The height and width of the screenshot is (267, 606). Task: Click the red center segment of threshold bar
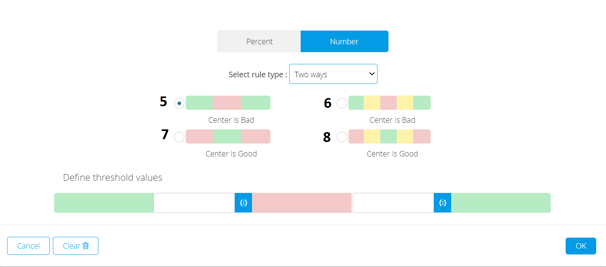point(302,203)
